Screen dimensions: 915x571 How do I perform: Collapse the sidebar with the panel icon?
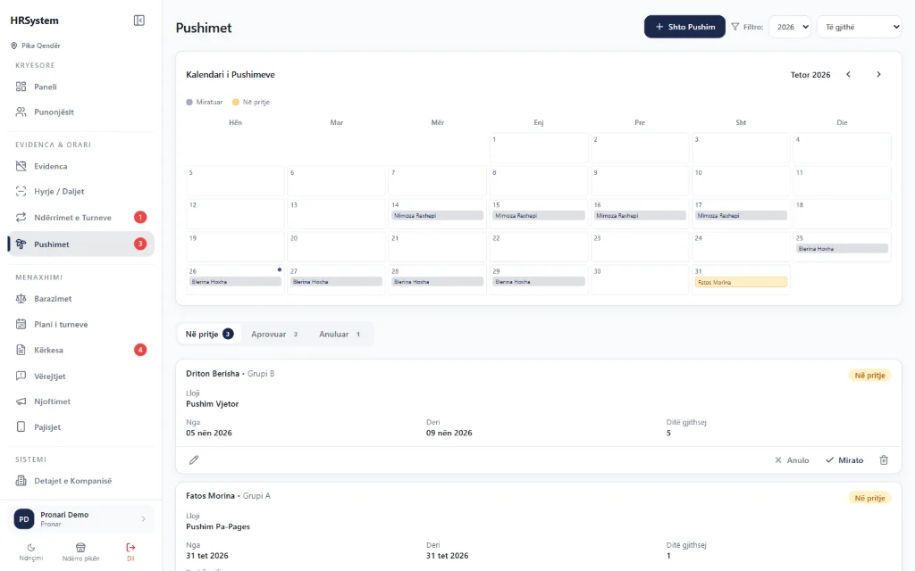(139, 21)
